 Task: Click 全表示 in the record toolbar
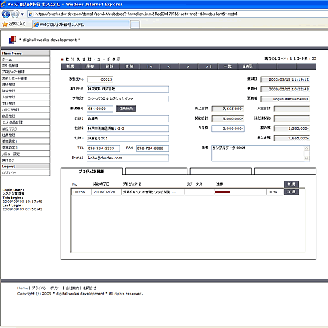point(247,66)
